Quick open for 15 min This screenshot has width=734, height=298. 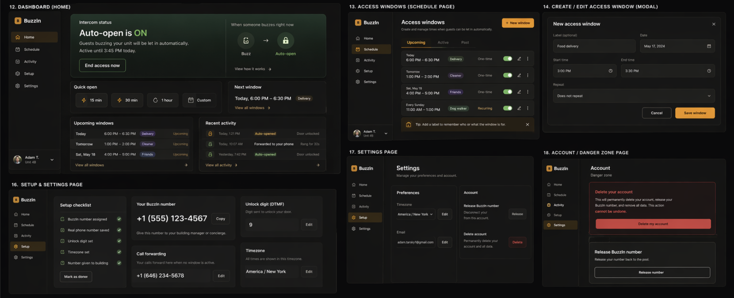point(92,100)
